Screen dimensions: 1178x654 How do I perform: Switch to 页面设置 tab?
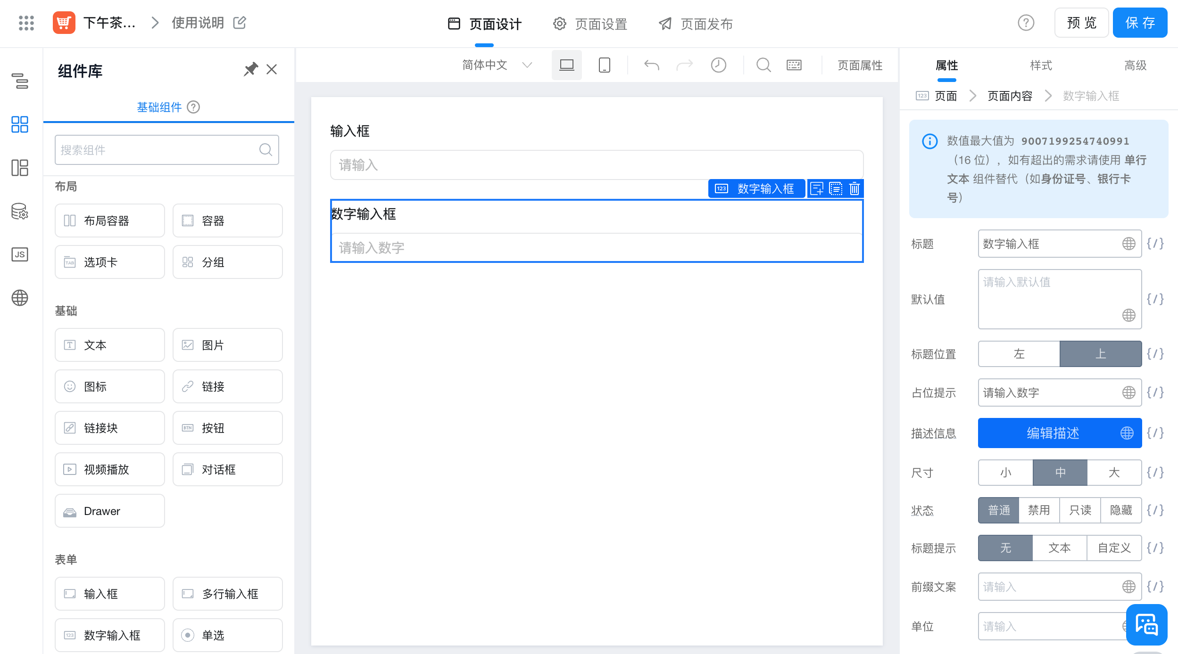coord(590,24)
